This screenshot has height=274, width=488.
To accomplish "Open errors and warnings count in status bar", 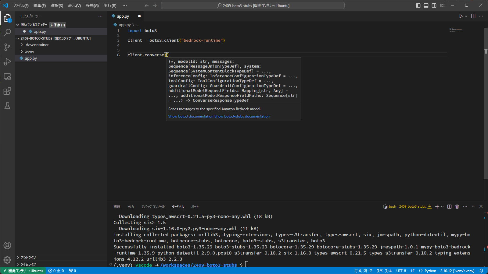I will tap(56, 271).
